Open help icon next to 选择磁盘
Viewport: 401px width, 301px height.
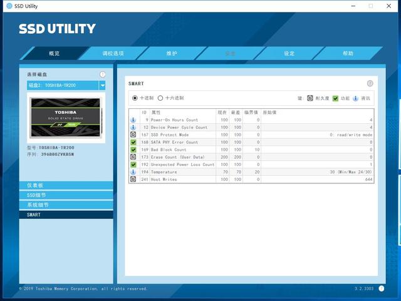(x=103, y=74)
